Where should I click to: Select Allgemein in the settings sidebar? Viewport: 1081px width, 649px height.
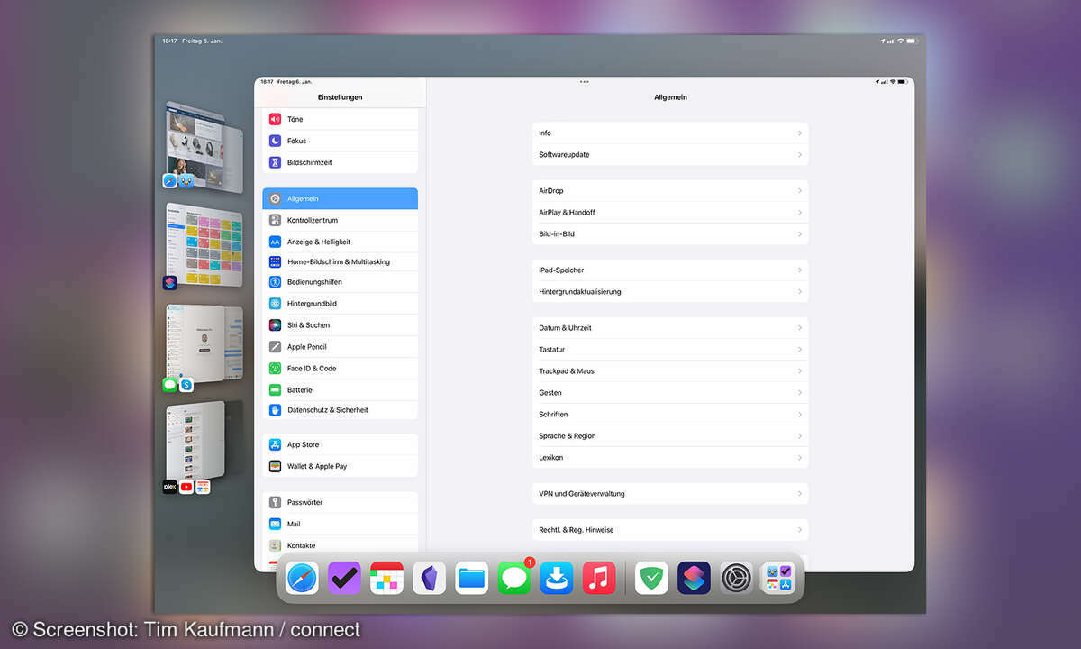click(341, 198)
